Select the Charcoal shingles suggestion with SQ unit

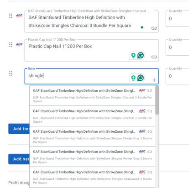click(93, 116)
